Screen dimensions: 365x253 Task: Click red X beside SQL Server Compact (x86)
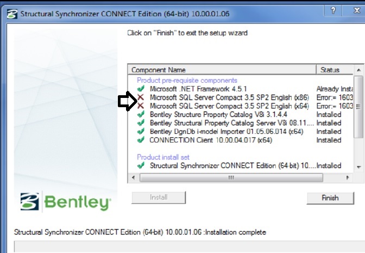point(140,97)
